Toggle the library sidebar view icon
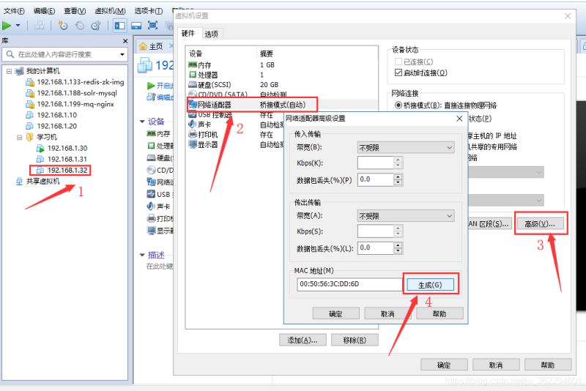Viewport: 586px width, 391px height. pyautogui.click(x=119, y=26)
